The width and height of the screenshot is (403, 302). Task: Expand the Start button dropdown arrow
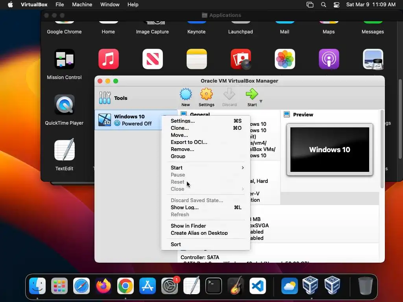pyautogui.click(x=261, y=101)
